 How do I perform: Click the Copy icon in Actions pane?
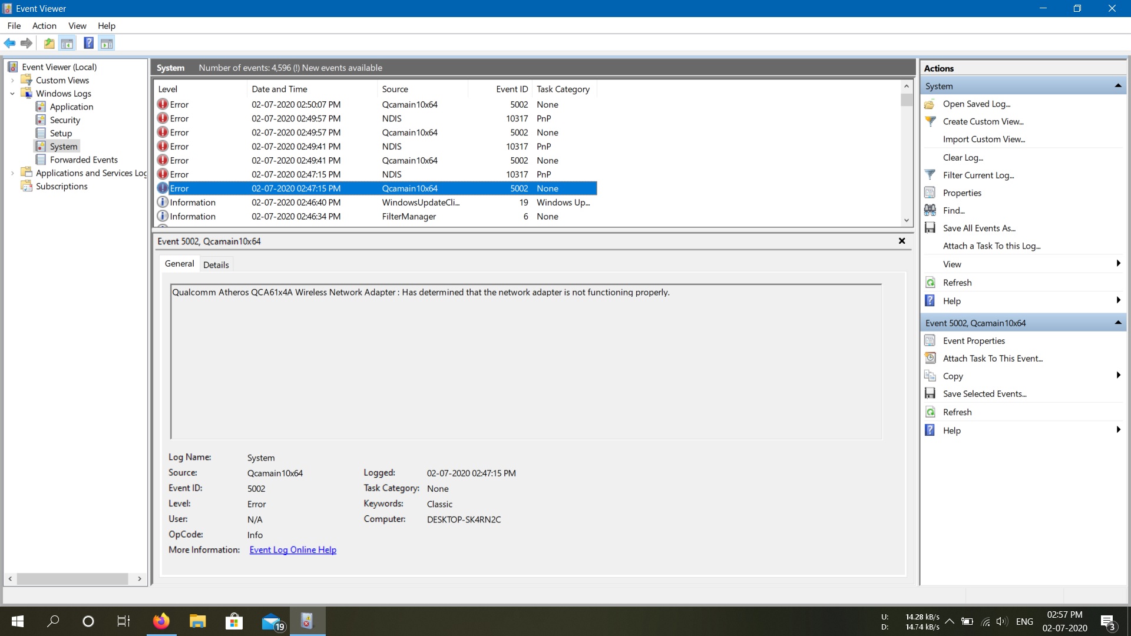930,376
